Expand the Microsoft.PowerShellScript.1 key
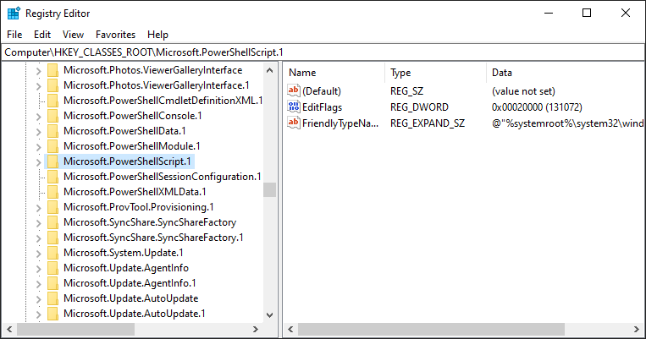646x339 pixels. pos(38,162)
